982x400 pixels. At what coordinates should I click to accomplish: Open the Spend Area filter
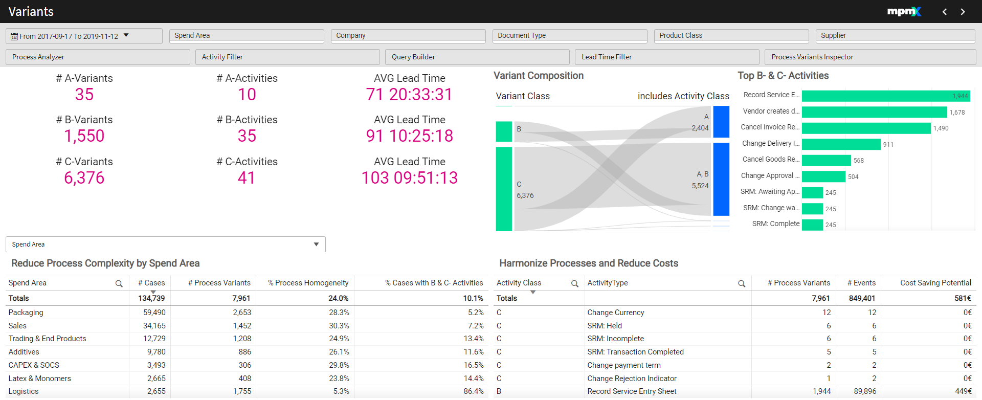(x=247, y=35)
